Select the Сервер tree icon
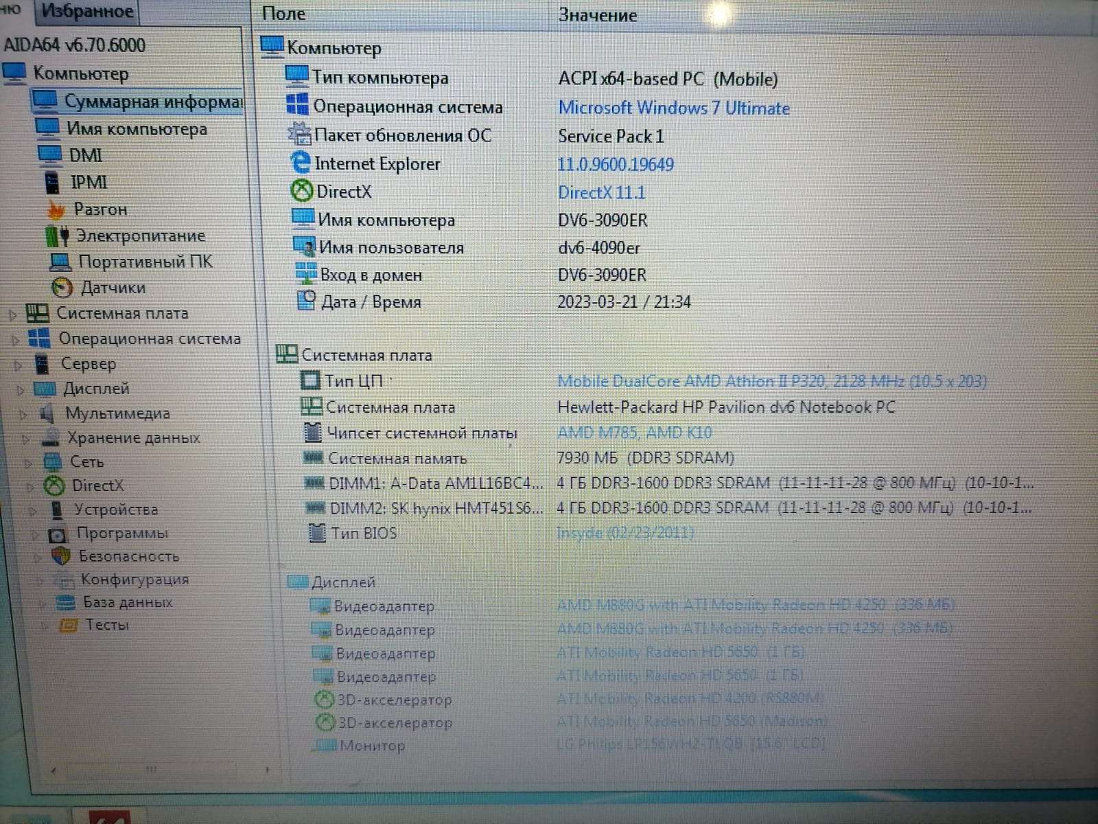Viewport: 1098px width, 824px height. 43,363
